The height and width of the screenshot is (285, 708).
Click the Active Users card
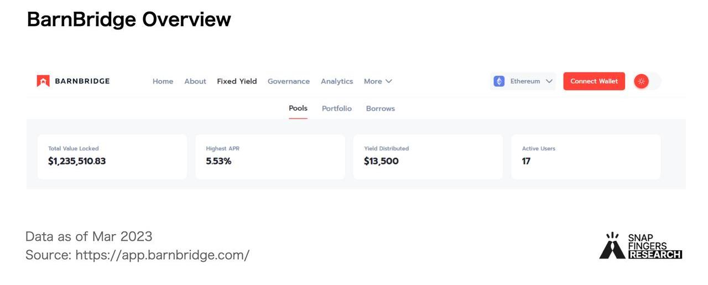586,157
